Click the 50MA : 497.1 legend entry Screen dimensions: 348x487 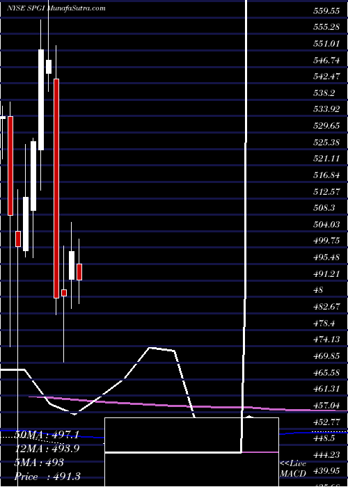[x=46, y=435]
